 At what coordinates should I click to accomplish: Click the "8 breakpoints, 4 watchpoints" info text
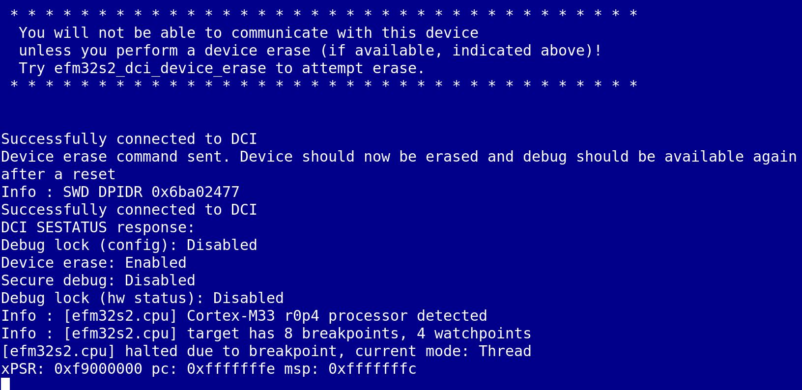(407, 334)
